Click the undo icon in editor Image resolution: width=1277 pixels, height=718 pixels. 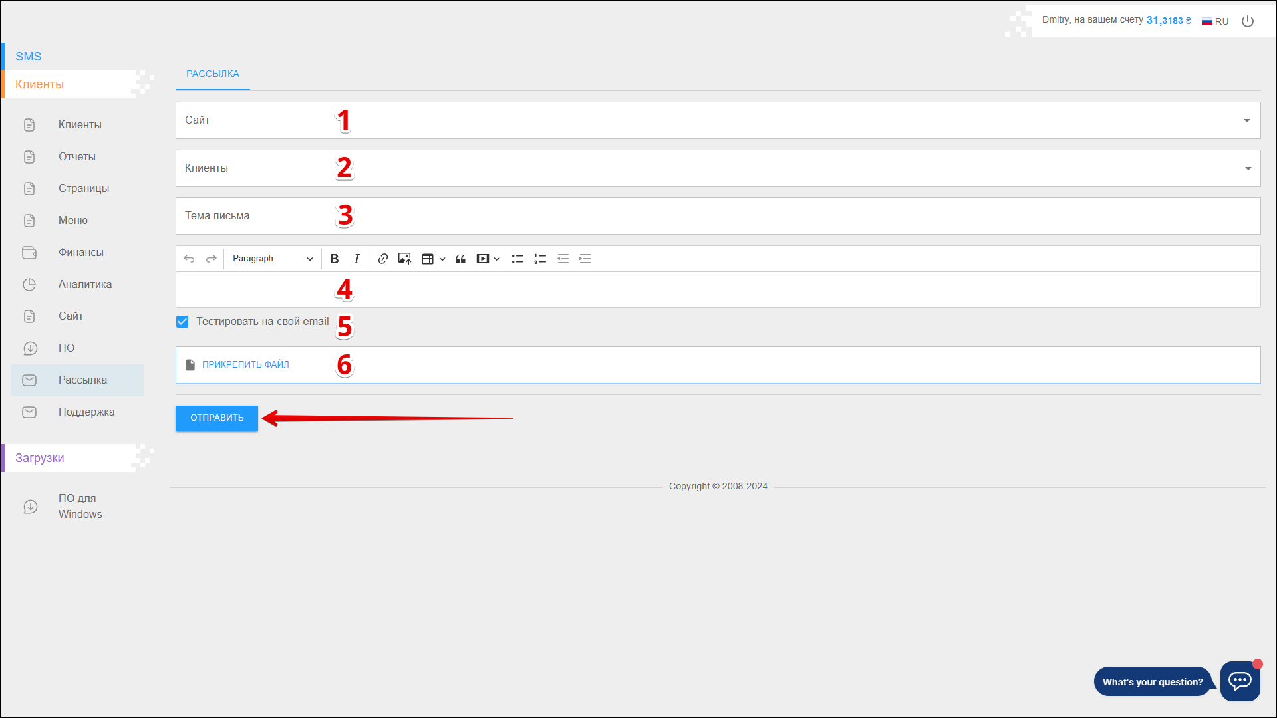point(189,259)
